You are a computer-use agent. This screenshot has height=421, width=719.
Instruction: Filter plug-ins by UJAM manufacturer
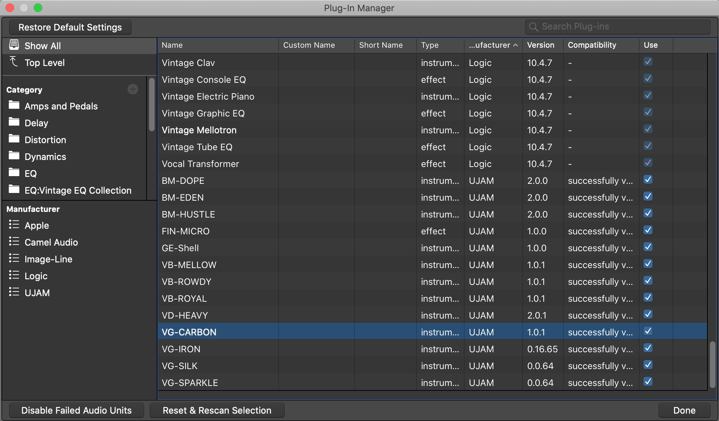pyautogui.click(x=79, y=293)
